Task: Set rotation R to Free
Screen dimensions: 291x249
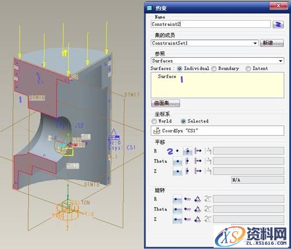Action: point(177,199)
